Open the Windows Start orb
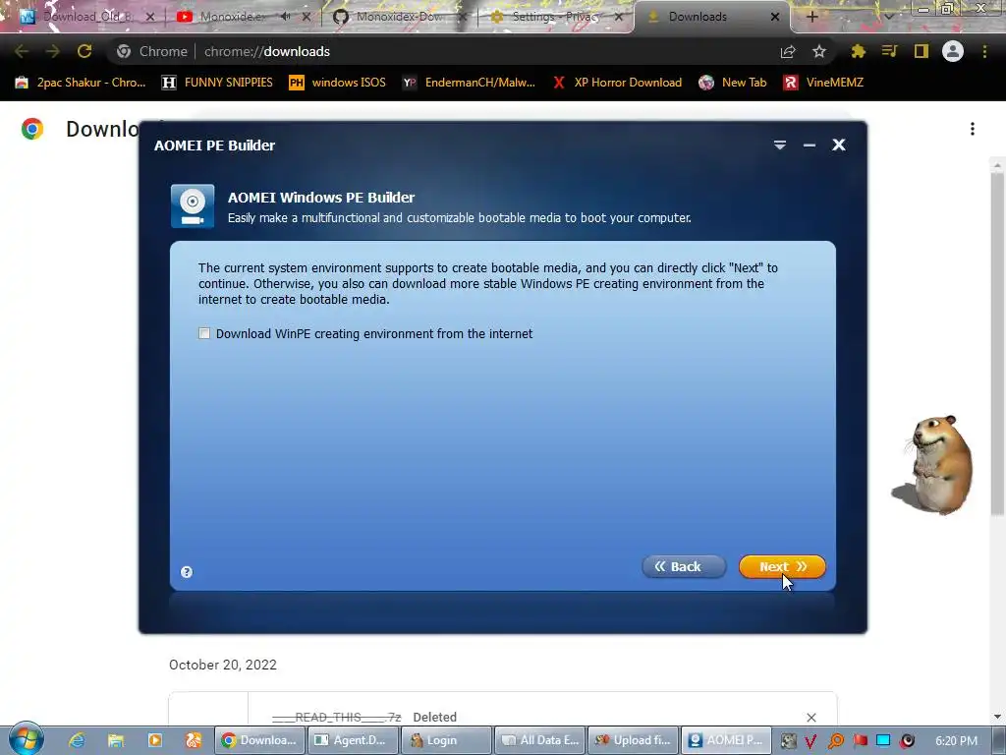The height and width of the screenshot is (755, 1006). coord(27,739)
